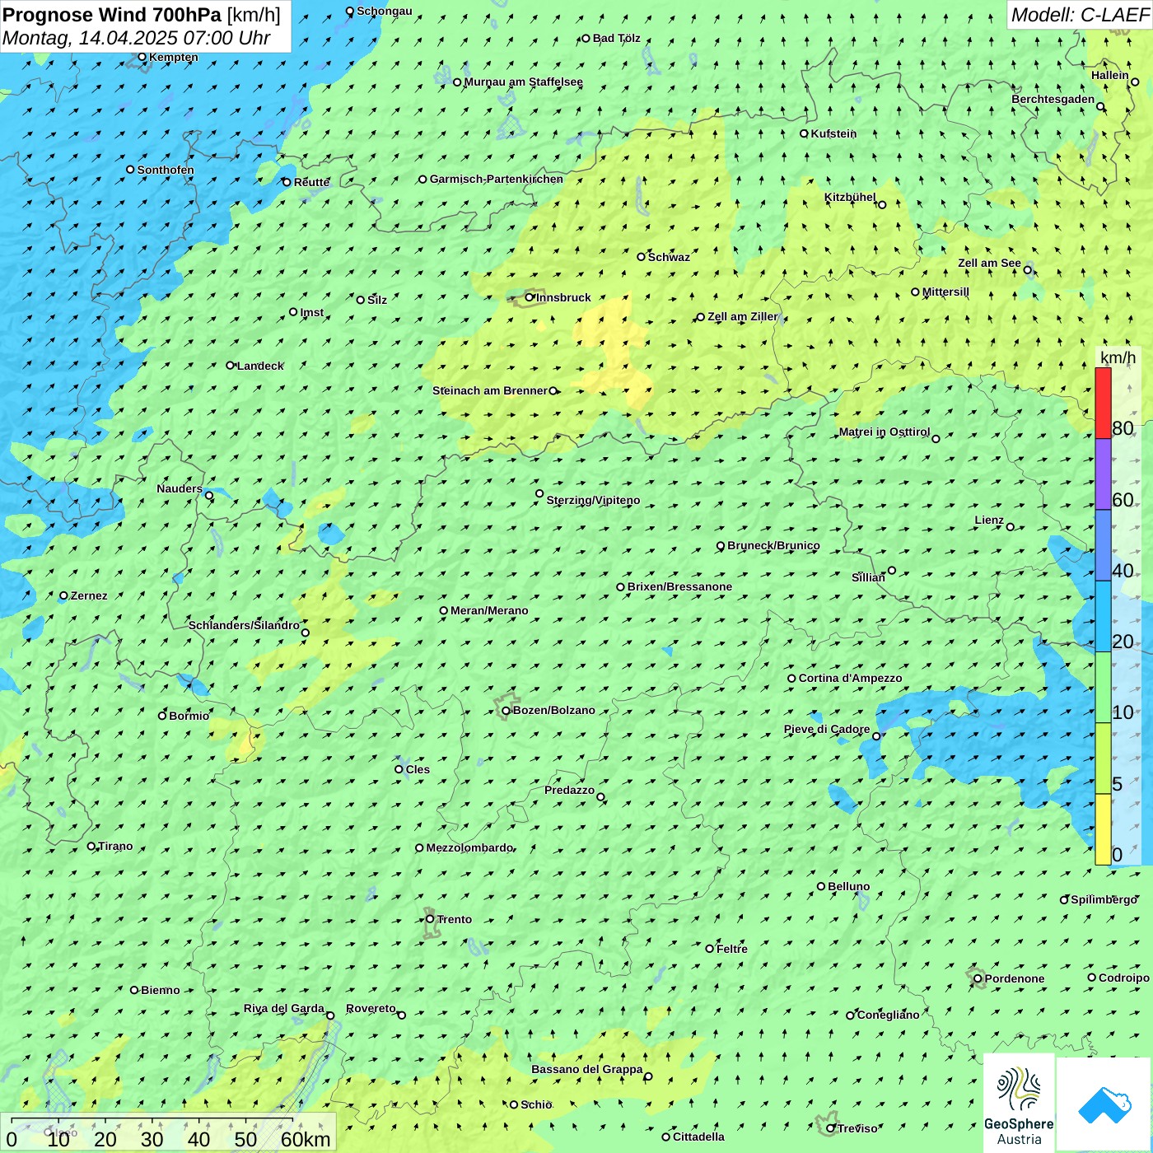Click the forecast date 'Montag, 14.04.2025 07:00 Uhr'
This screenshot has width=1153, height=1153.
click(137, 38)
